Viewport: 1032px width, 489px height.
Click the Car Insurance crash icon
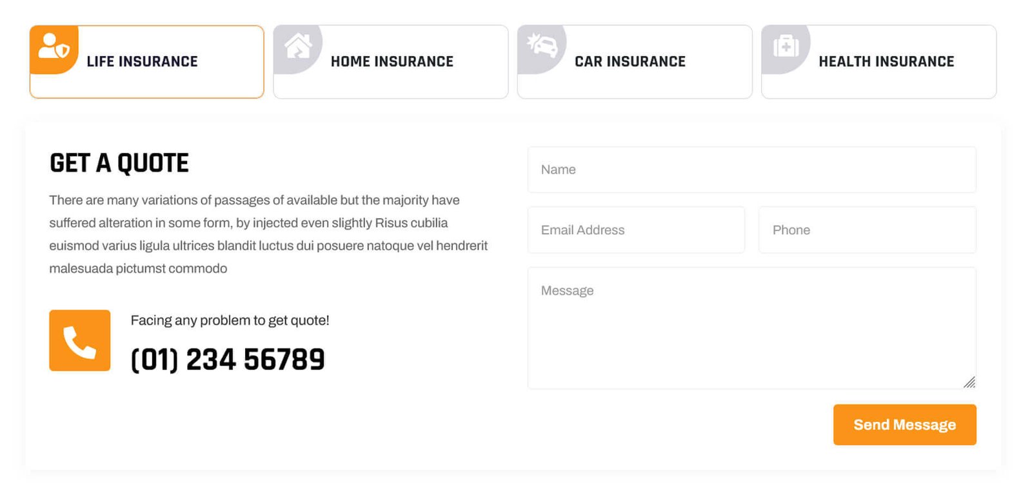click(x=542, y=46)
